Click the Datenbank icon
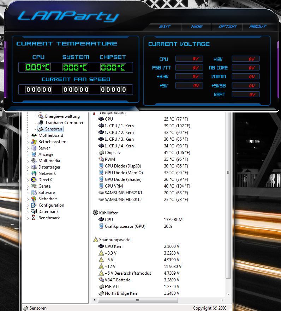The width and height of the screenshot is (281, 311). pos(34,212)
